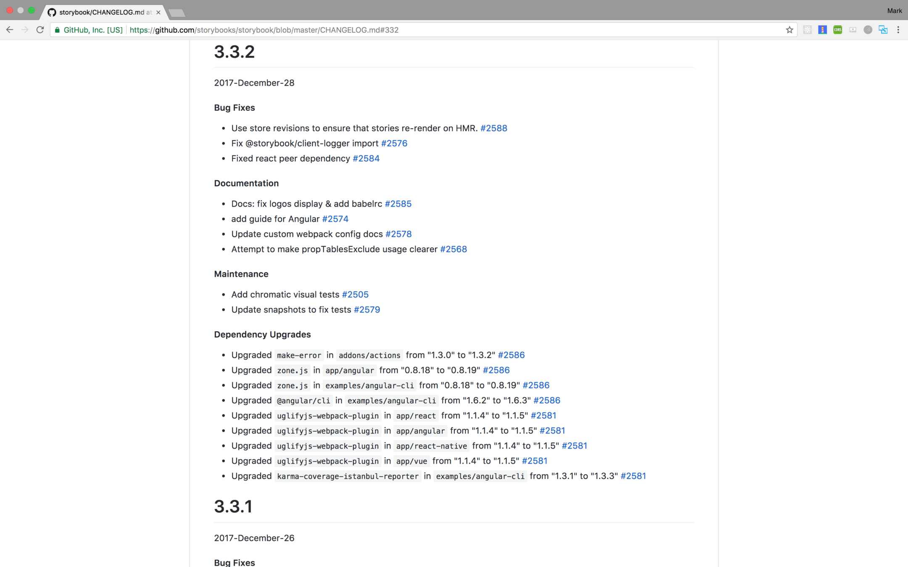908x567 pixels.
Task: Select the storybook/CHANGELOG.md browser tab
Action: click(101, 12)
